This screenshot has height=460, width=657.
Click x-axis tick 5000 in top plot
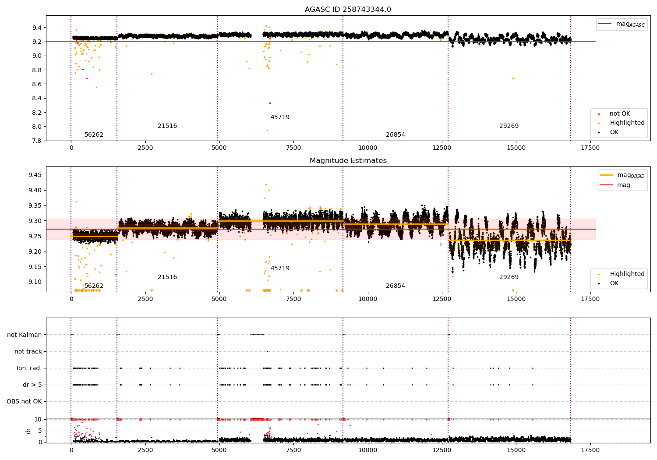tap(219, 148)
